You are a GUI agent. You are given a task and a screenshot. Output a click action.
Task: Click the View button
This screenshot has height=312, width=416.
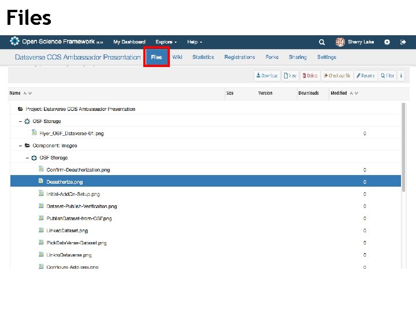coord(290,76)
